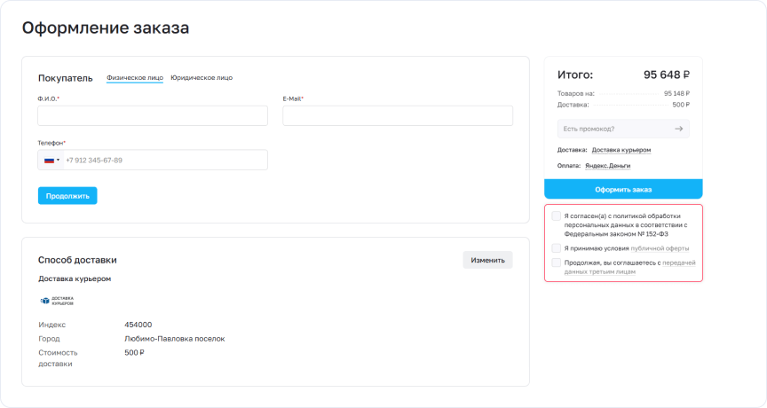
Task: Click the promo code arrow icon
Action: 678,129
